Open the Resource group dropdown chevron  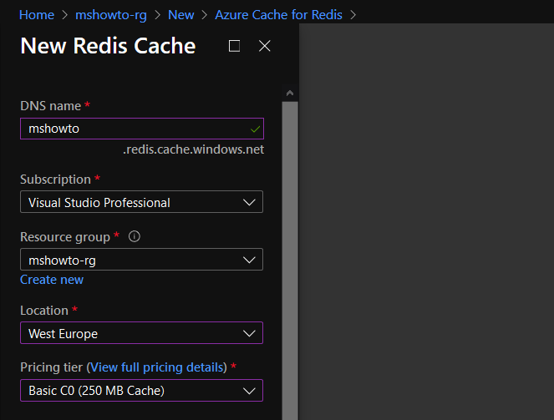249,261
